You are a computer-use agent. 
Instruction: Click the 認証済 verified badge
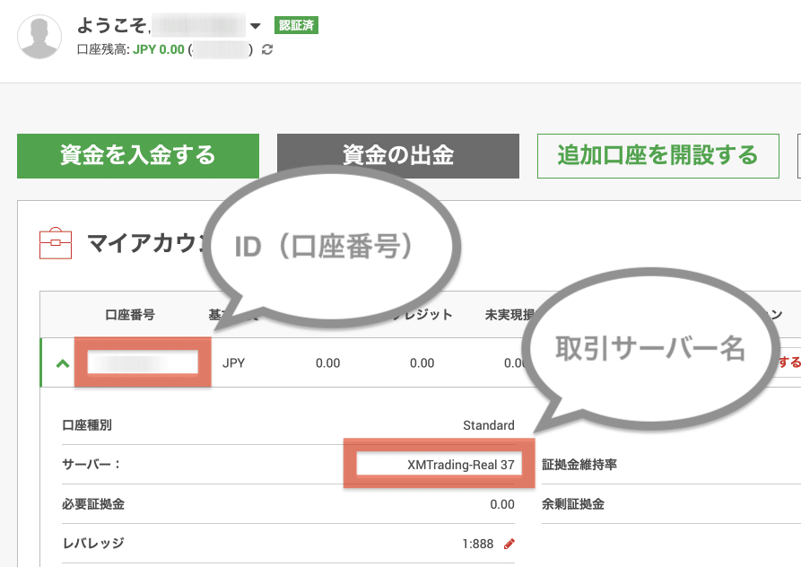[296, 25]
